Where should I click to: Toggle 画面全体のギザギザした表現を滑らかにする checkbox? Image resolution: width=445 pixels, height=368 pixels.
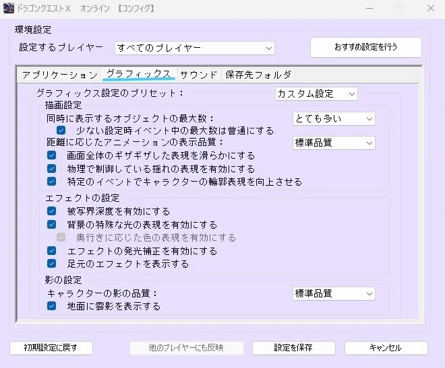52,155
